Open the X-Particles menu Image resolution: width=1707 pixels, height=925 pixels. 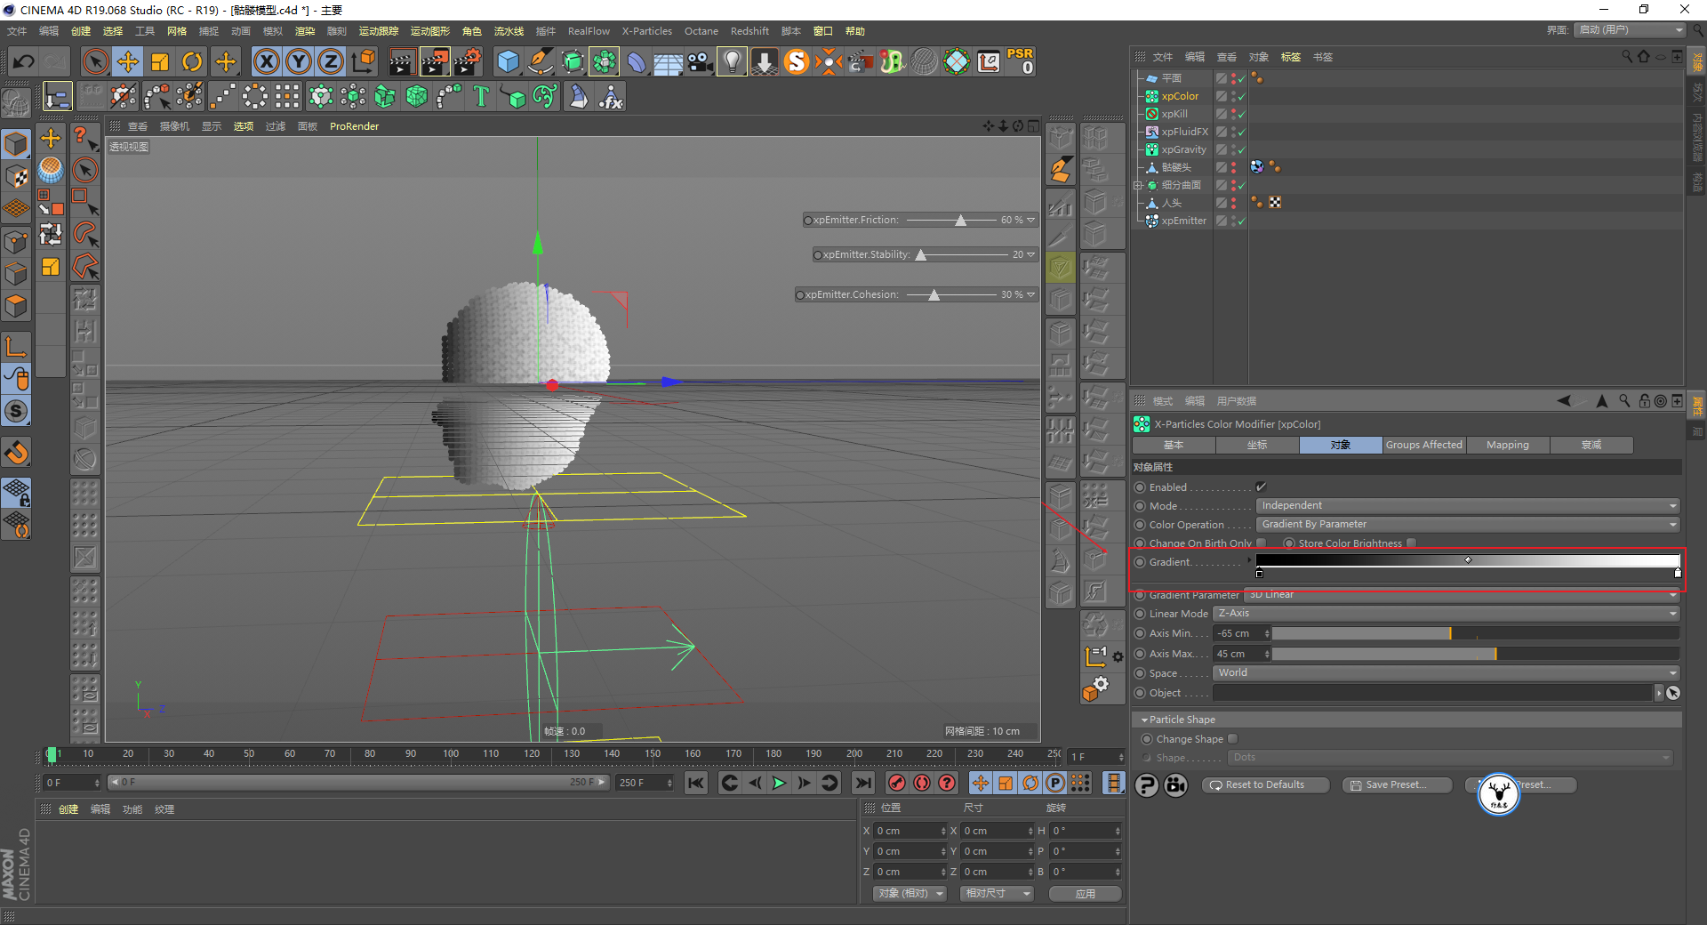[646, 31]
